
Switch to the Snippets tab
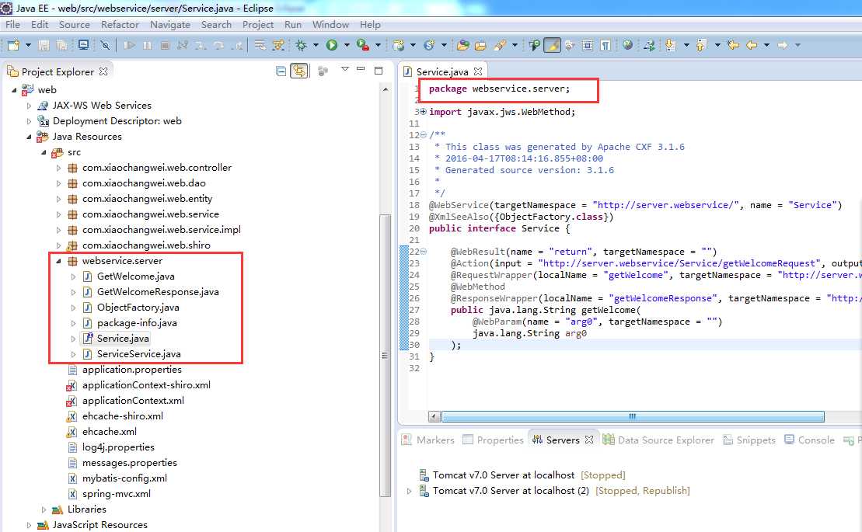pyautogui.click(x=749, y=440)
